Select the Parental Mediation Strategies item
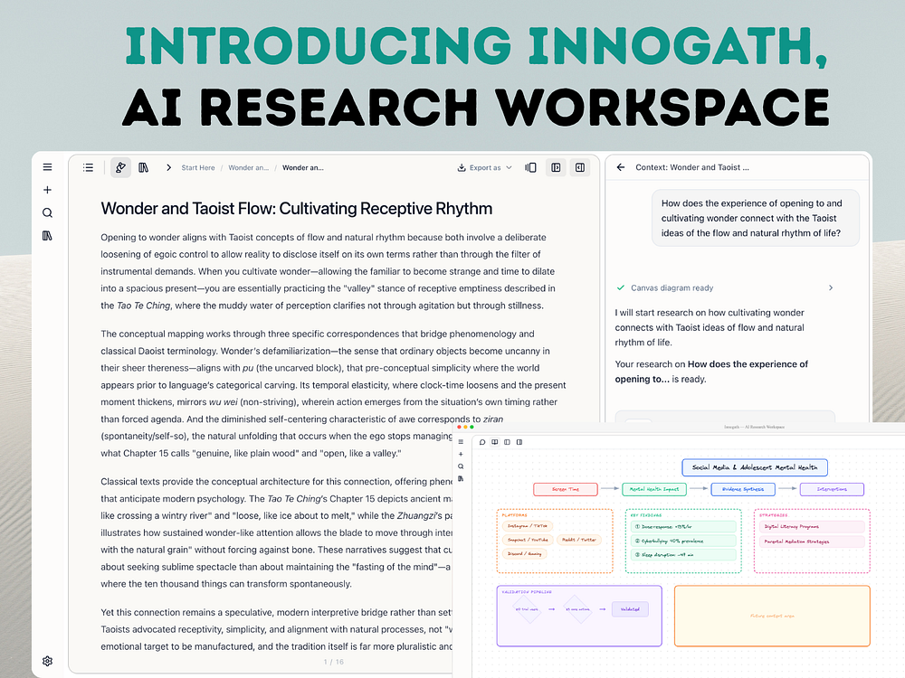This screenshot has height=678, width=905. click(x=812, y=541)
